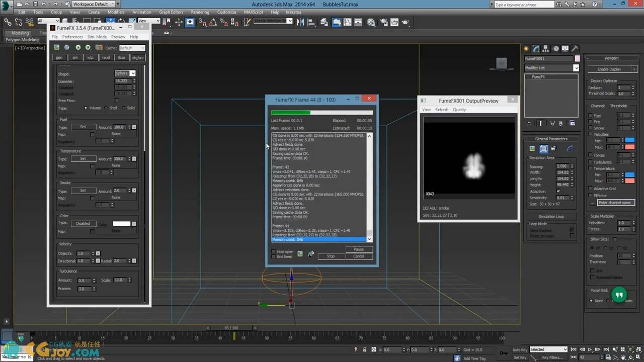Screen dimensions: 644x362
Task: Click the preview window icon in simulation dialog
Action: click(300, 254)
